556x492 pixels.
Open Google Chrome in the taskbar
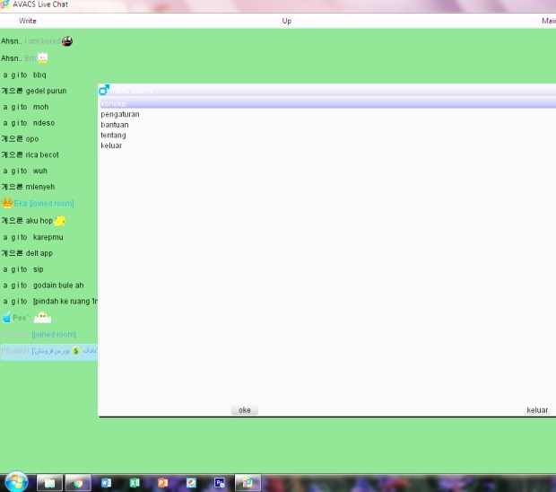pyautogui.click(x=78, y=483)
